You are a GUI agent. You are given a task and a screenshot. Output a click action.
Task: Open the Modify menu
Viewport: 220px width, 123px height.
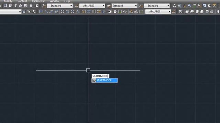click(x=8, y=1)
